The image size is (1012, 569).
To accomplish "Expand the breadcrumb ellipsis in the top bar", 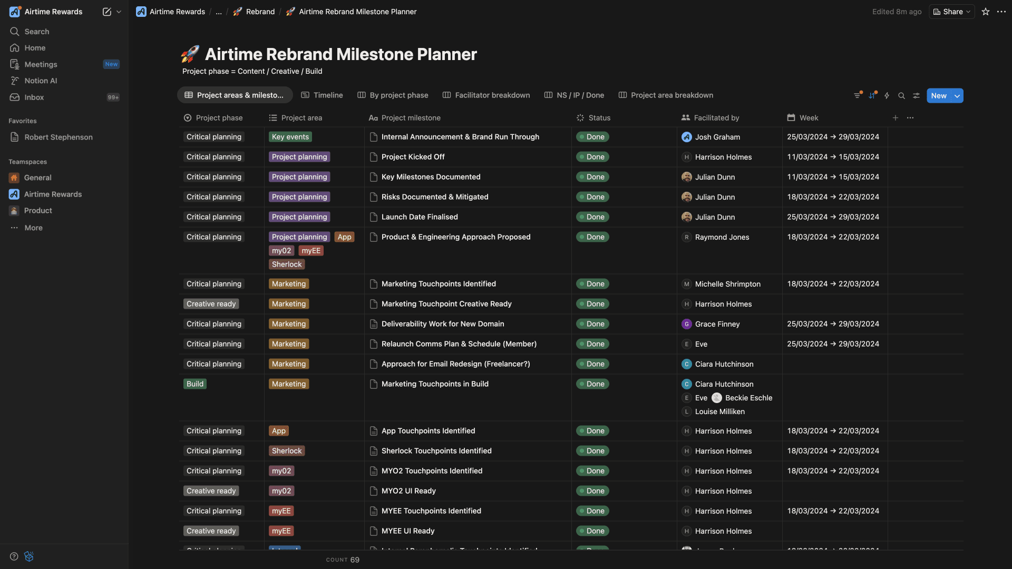I will coord(218,12).
